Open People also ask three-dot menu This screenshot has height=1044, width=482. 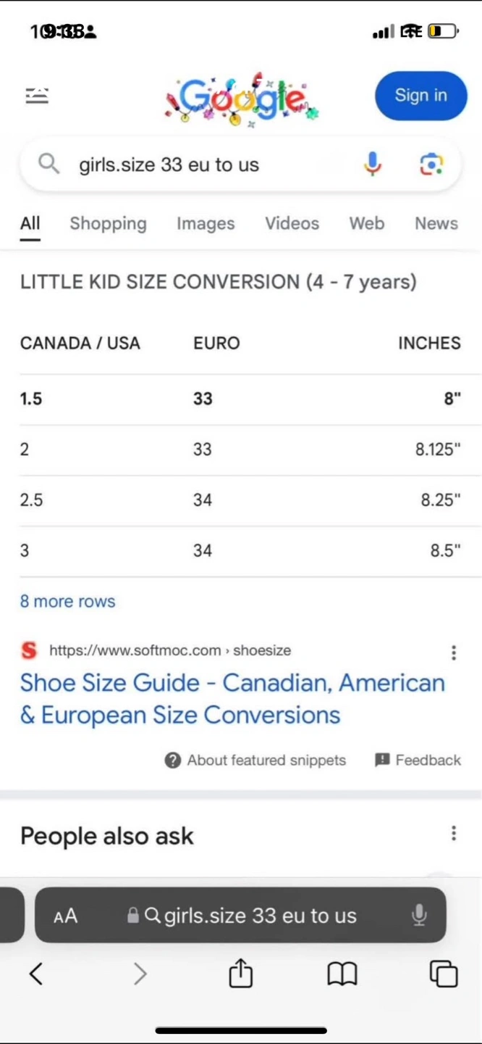454,834
